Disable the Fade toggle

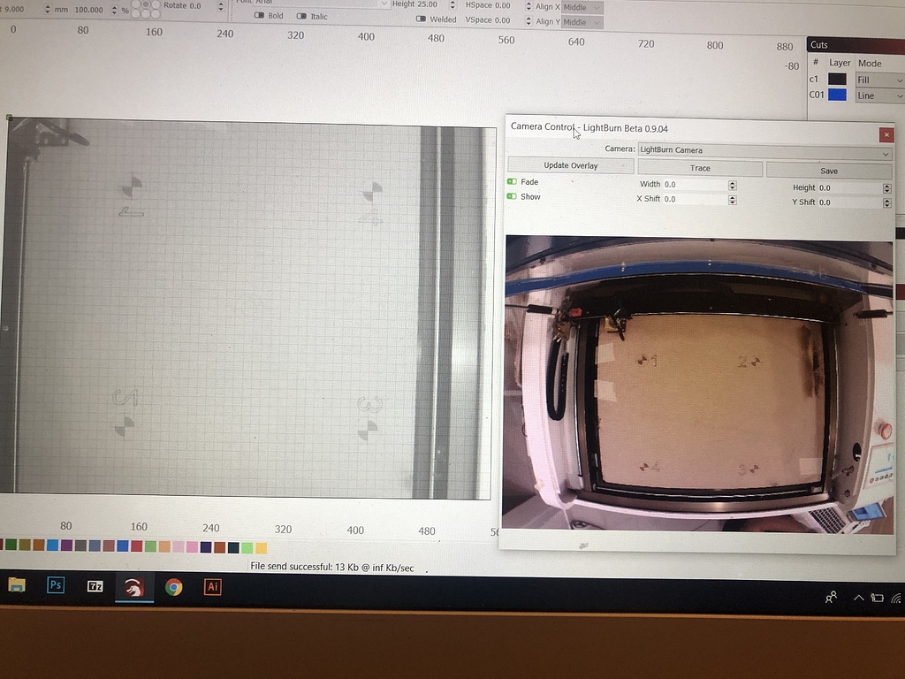coord(513,180)
